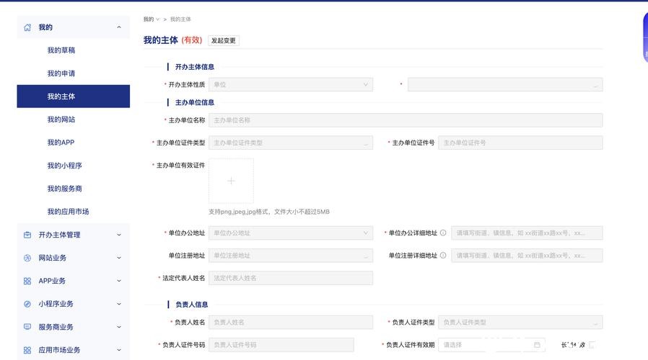The image size is (648, 360).
Task: Collapse the 我的 sidebar section chevron
Action: [119, 27]
